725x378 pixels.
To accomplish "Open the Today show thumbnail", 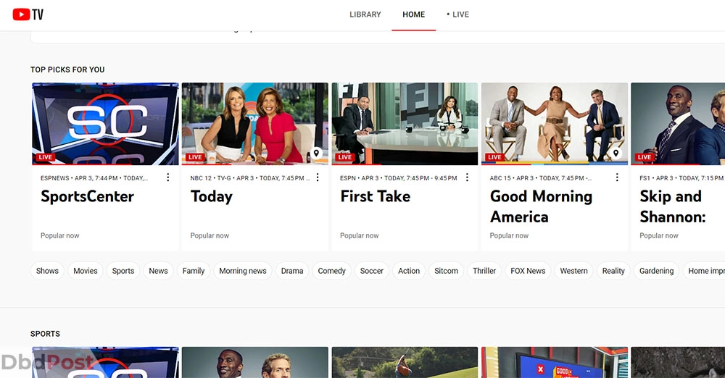I will click(x=254, y=124).
